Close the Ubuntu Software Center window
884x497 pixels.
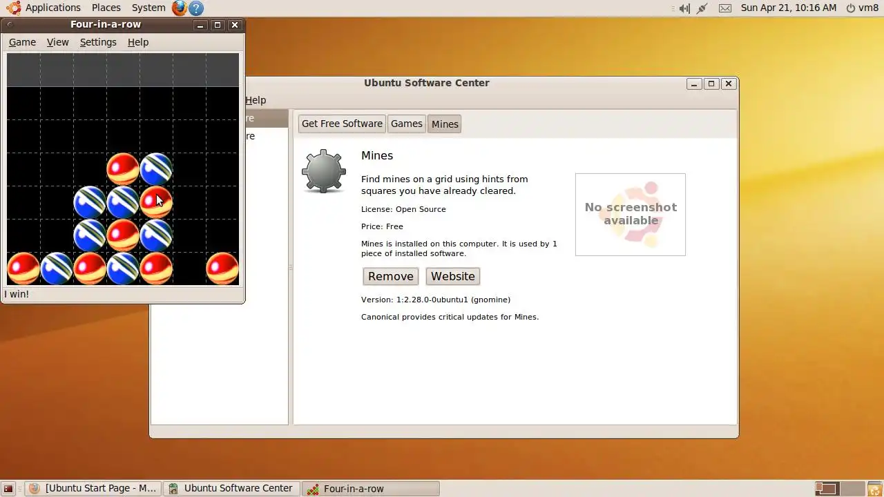tap(729, 84)
